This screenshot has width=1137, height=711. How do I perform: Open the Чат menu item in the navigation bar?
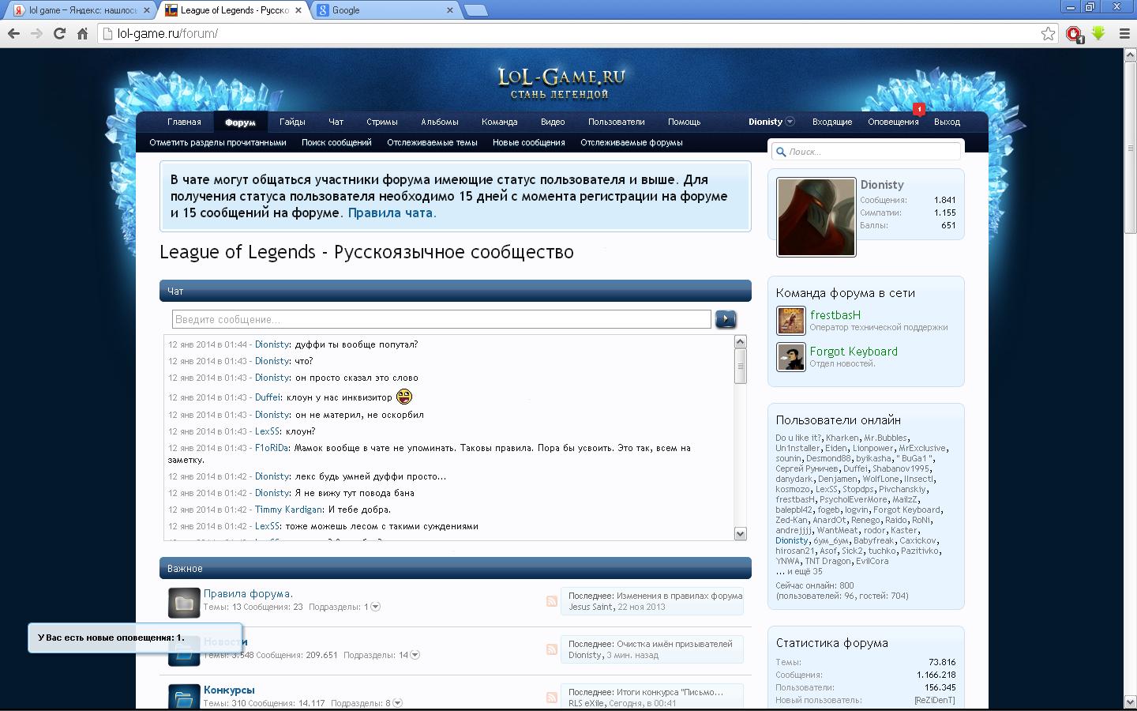tap(336, 122)
